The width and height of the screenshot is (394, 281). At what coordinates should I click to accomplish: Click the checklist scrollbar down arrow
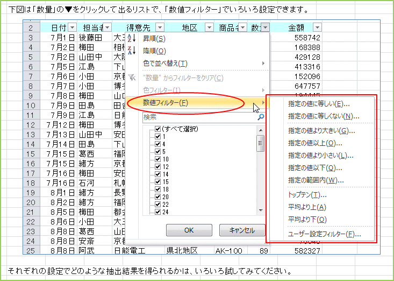coord(261,210)
